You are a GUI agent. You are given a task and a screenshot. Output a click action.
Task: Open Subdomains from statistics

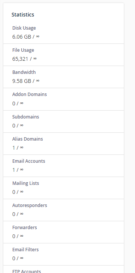pos(25,117)
